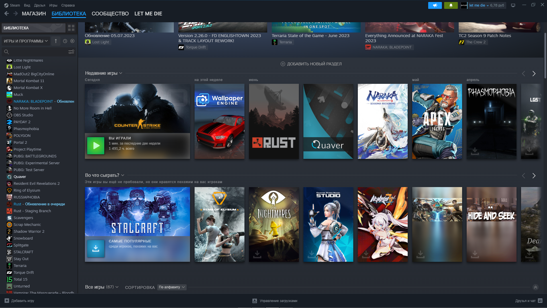Open the LET ME DIE profile tab
The height and width of the screenshot is (308, 547).
pos(148,14)
